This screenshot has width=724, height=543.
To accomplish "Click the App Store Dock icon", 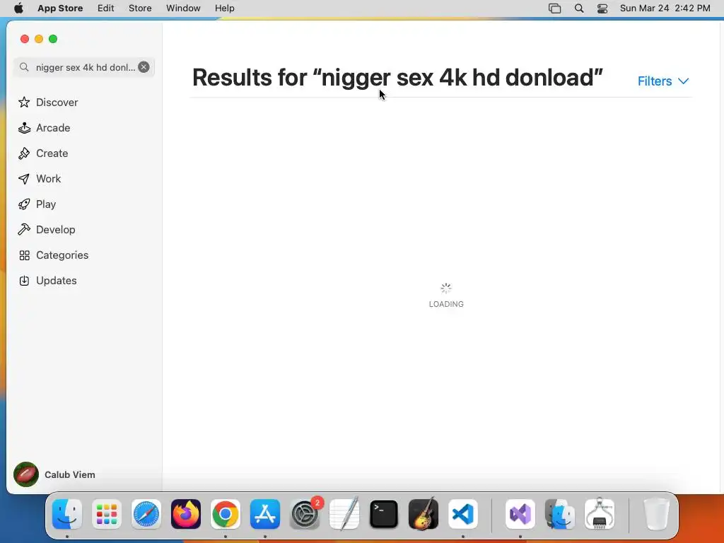I will click(x=265, y=514).
